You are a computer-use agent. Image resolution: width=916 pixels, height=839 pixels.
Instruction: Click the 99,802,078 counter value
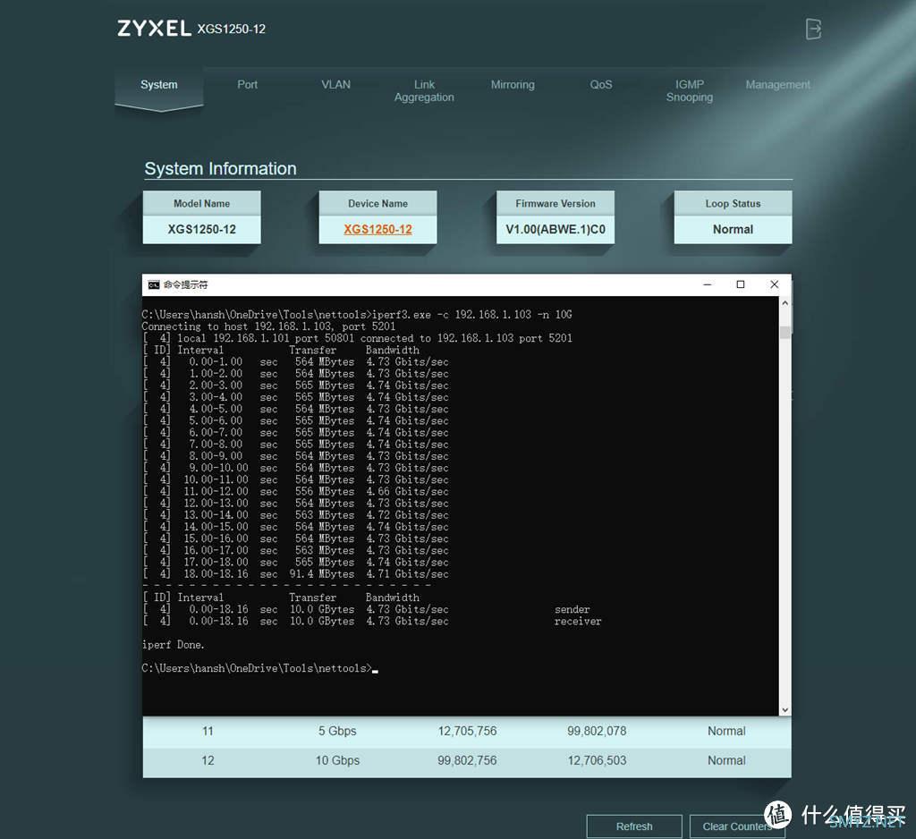coord(597,731)
